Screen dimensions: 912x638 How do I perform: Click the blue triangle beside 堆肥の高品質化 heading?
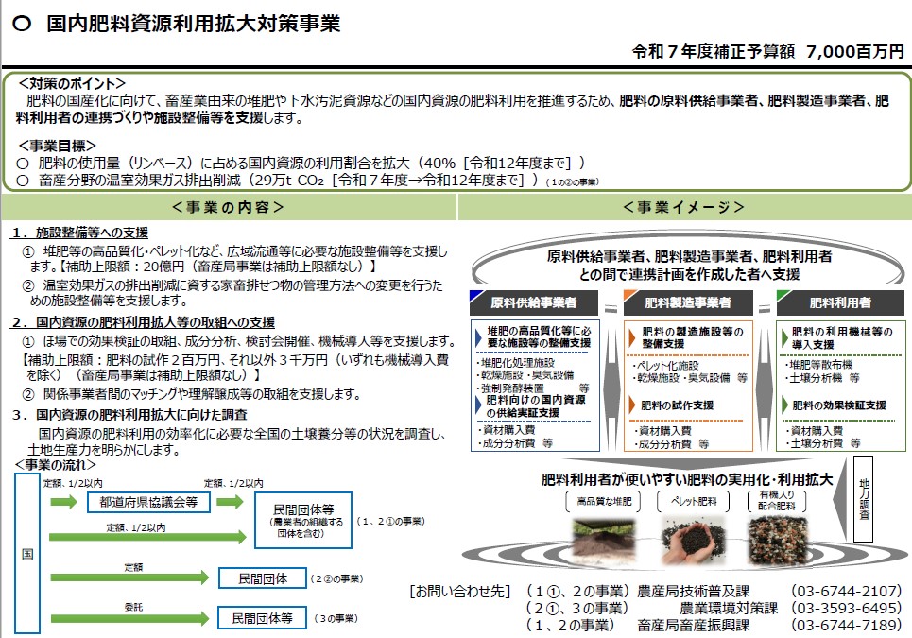coord(478,333)
